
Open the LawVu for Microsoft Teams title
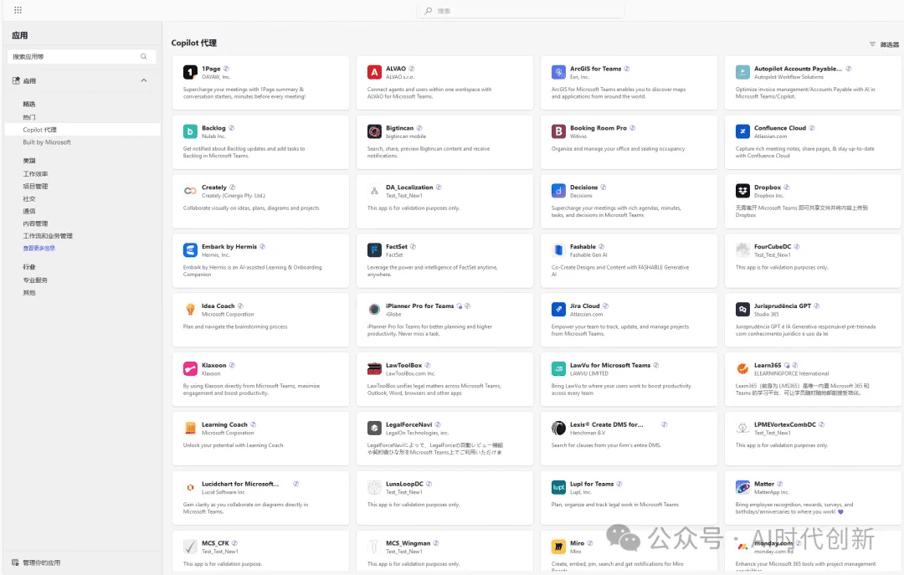(610, 365)
